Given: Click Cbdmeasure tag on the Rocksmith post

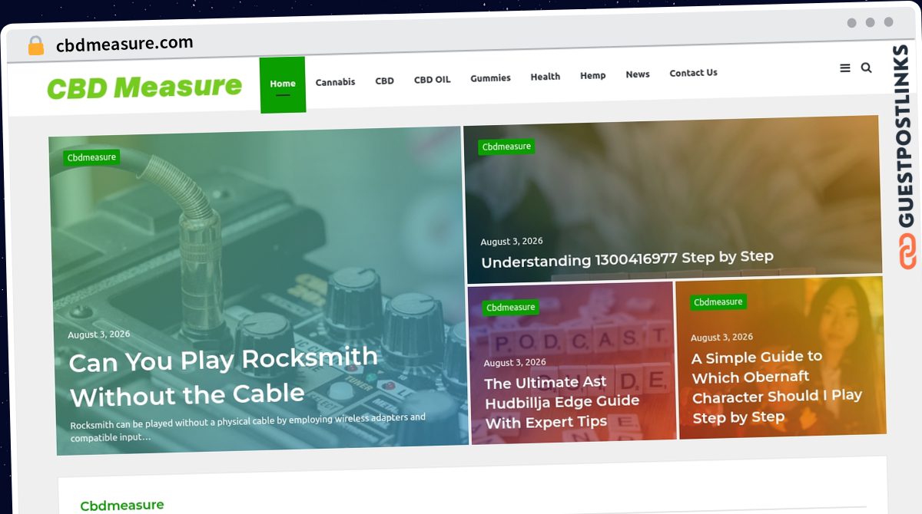Looking at the screenshot, I should [91, 157].
